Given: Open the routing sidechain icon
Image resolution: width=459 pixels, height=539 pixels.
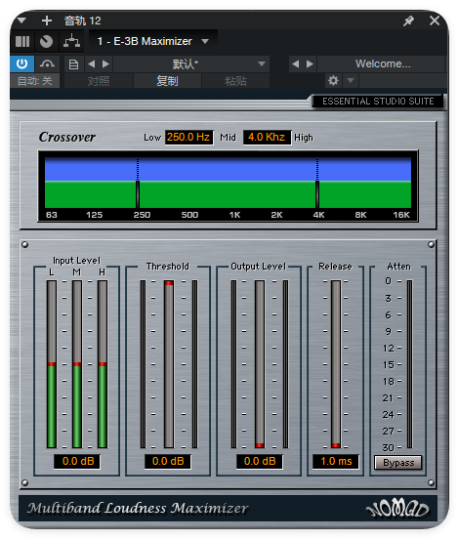Looking at the screenshot, I should [71, 41].
